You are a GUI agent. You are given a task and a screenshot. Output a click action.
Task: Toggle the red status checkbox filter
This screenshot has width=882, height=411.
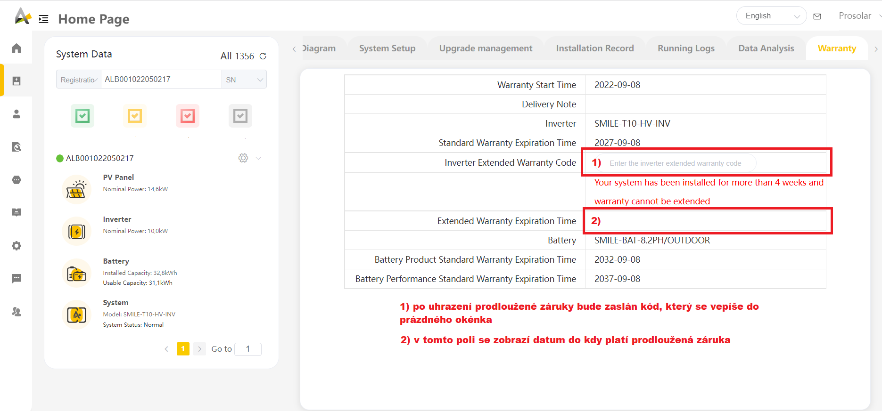point(188,116)
